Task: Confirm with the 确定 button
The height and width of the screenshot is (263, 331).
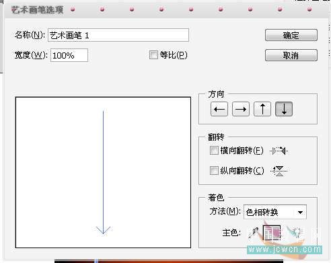Action: (x=291, y=35)
